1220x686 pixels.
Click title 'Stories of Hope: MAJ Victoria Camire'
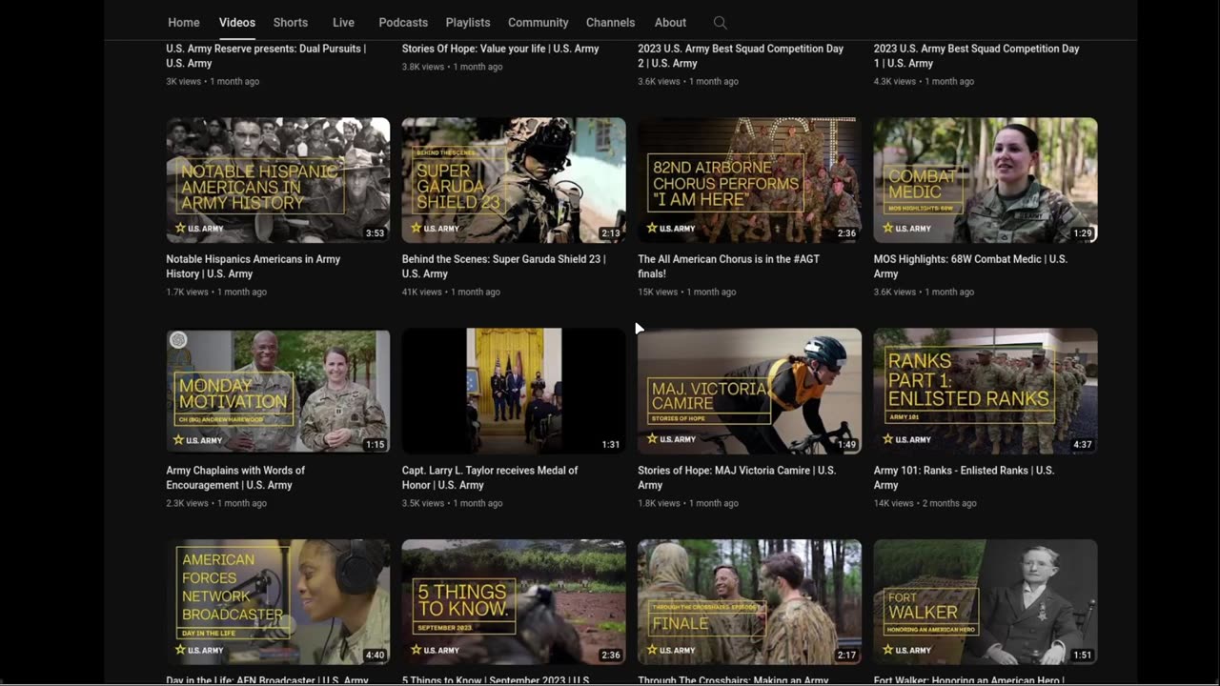coord(737,477)
